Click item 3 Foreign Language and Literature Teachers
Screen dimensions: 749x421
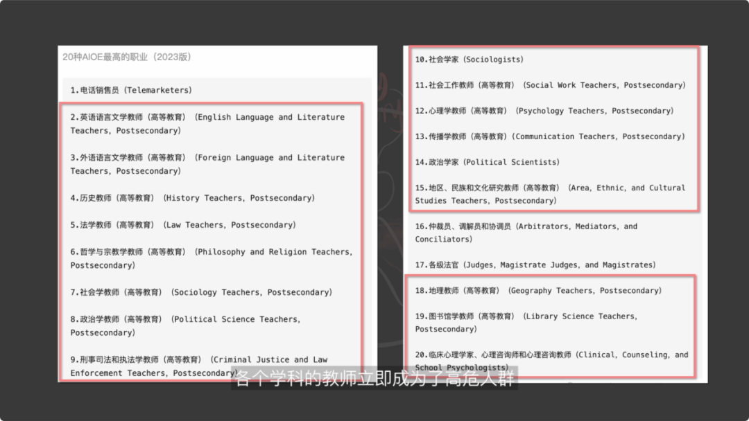coord(207,164)
